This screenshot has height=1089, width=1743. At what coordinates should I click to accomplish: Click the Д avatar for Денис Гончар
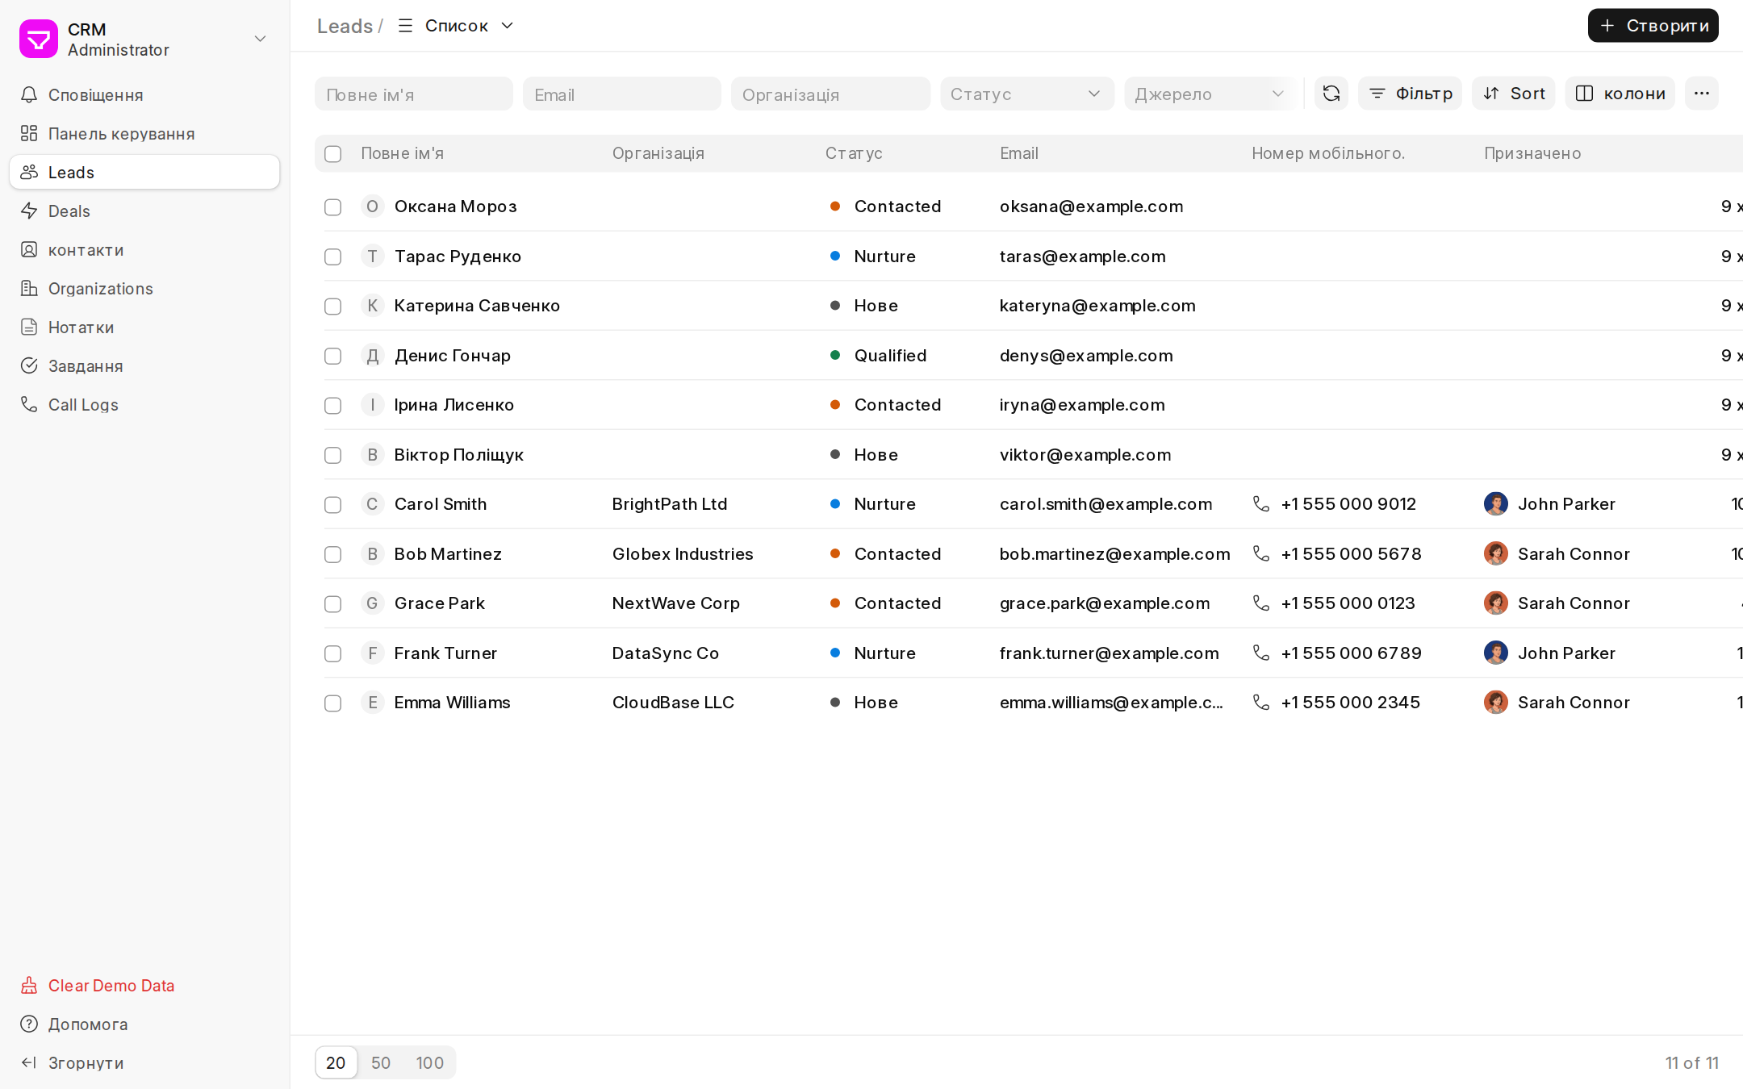click(372, 356)
